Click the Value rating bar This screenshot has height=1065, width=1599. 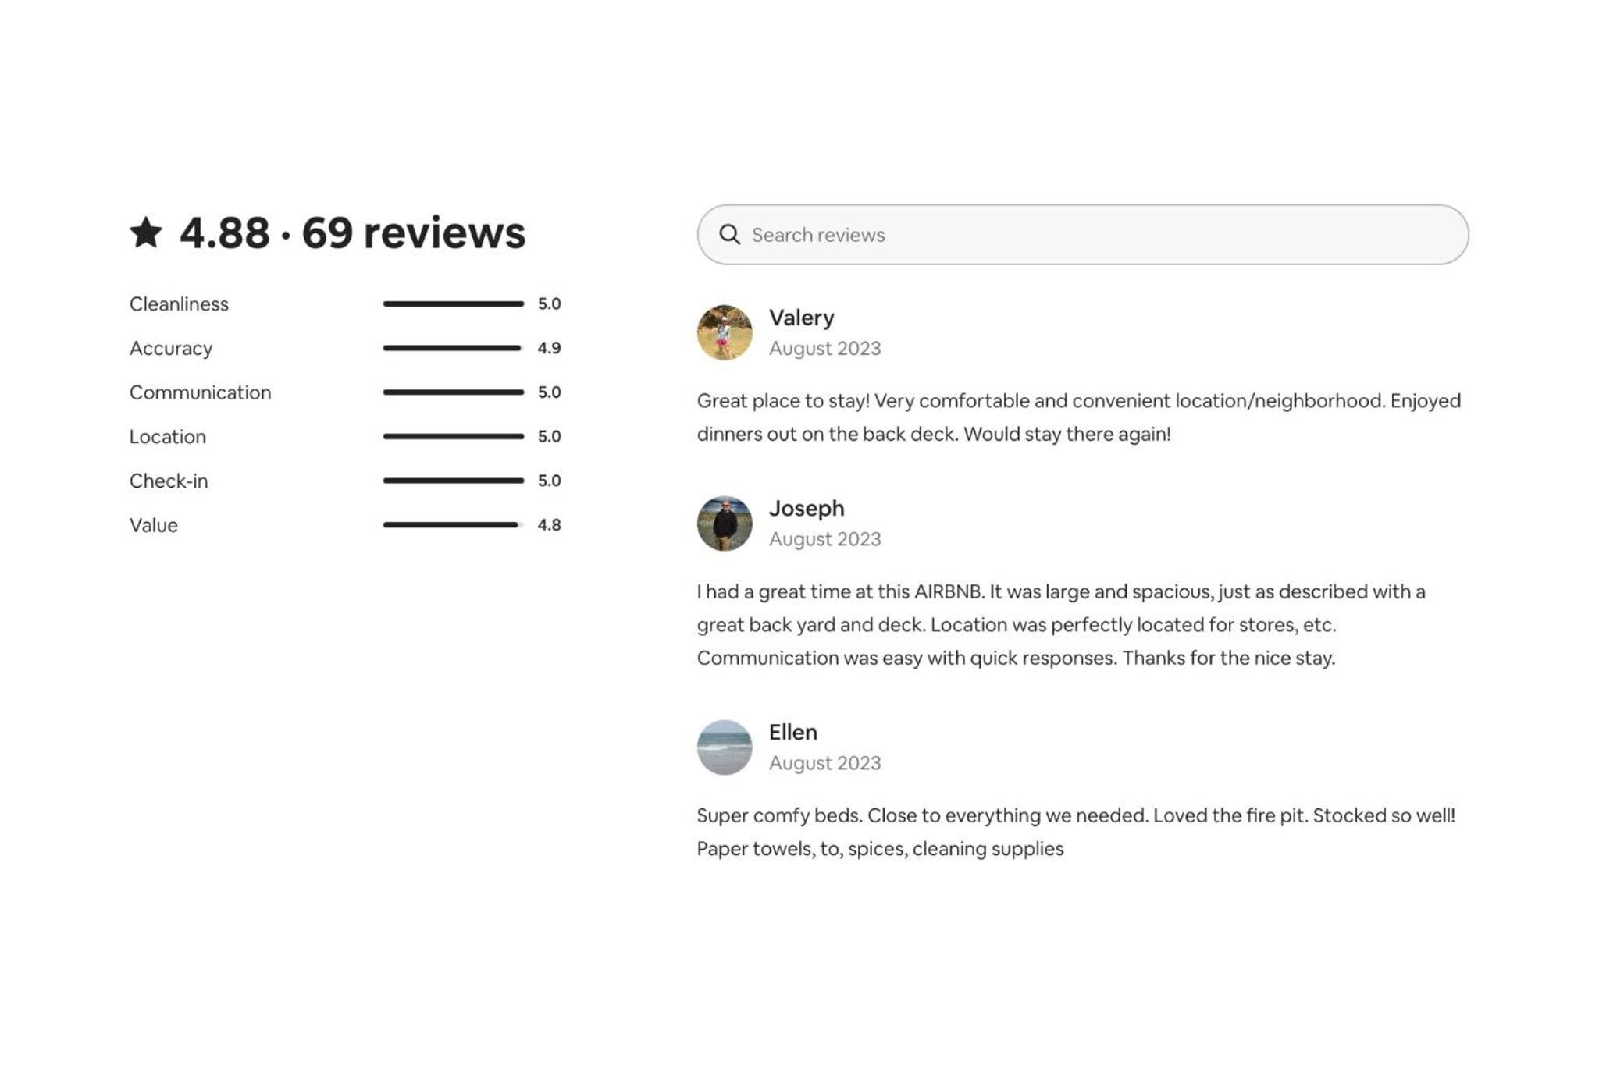point(453,525)
